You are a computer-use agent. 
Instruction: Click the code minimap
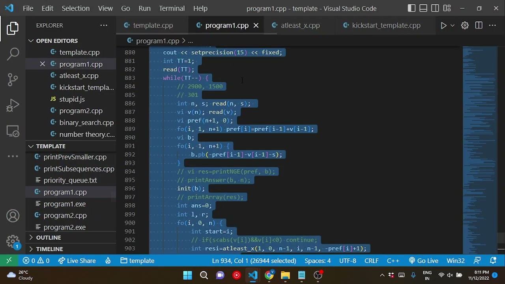click(480, 150)
